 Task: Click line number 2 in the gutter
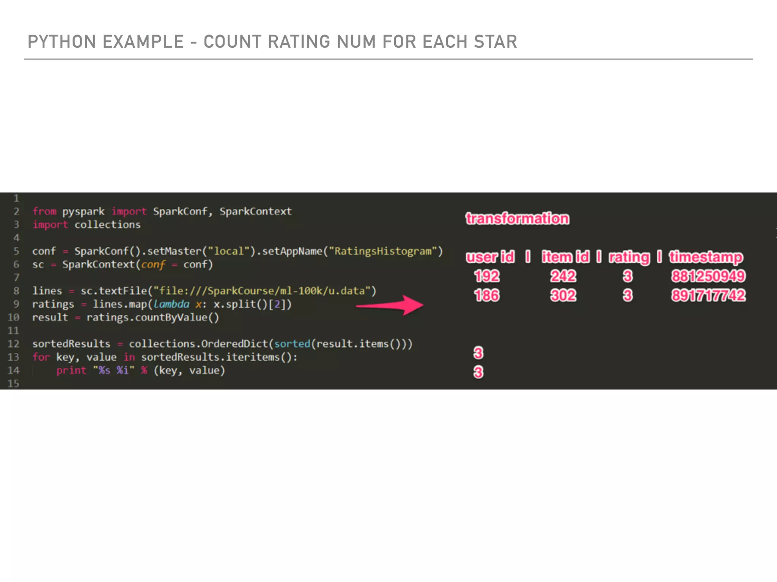16,211
